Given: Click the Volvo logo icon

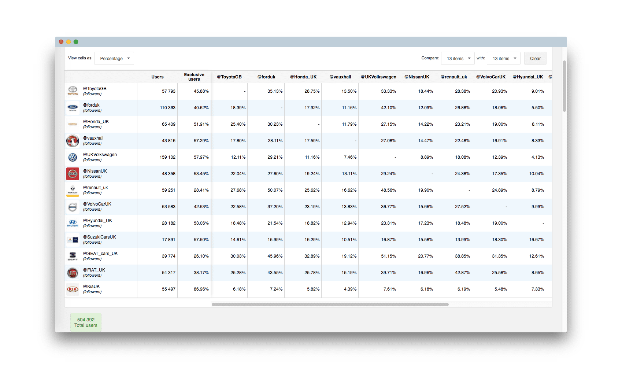Looking at the screenshot, I should point(73,207).
